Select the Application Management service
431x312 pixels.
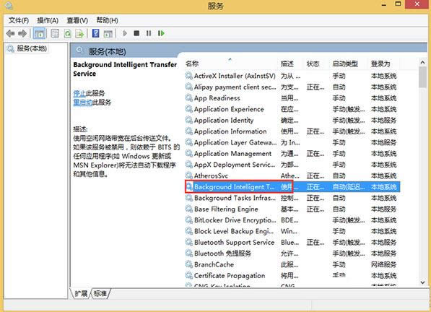(292, 153)
